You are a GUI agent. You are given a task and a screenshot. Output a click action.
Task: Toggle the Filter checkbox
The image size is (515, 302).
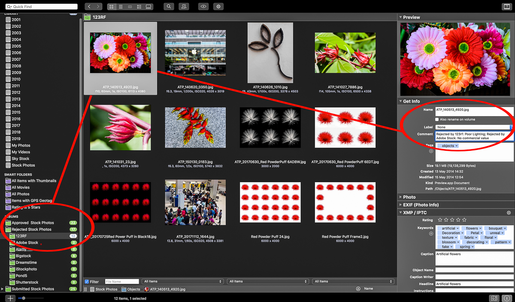(x=87, y=282)
